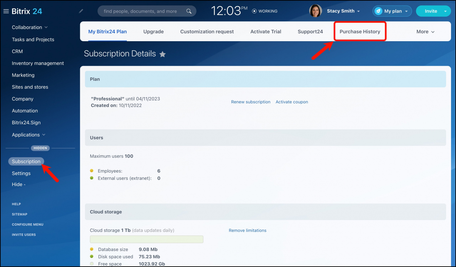Click the Created on 10/11/2022 text

pos(116,105)
